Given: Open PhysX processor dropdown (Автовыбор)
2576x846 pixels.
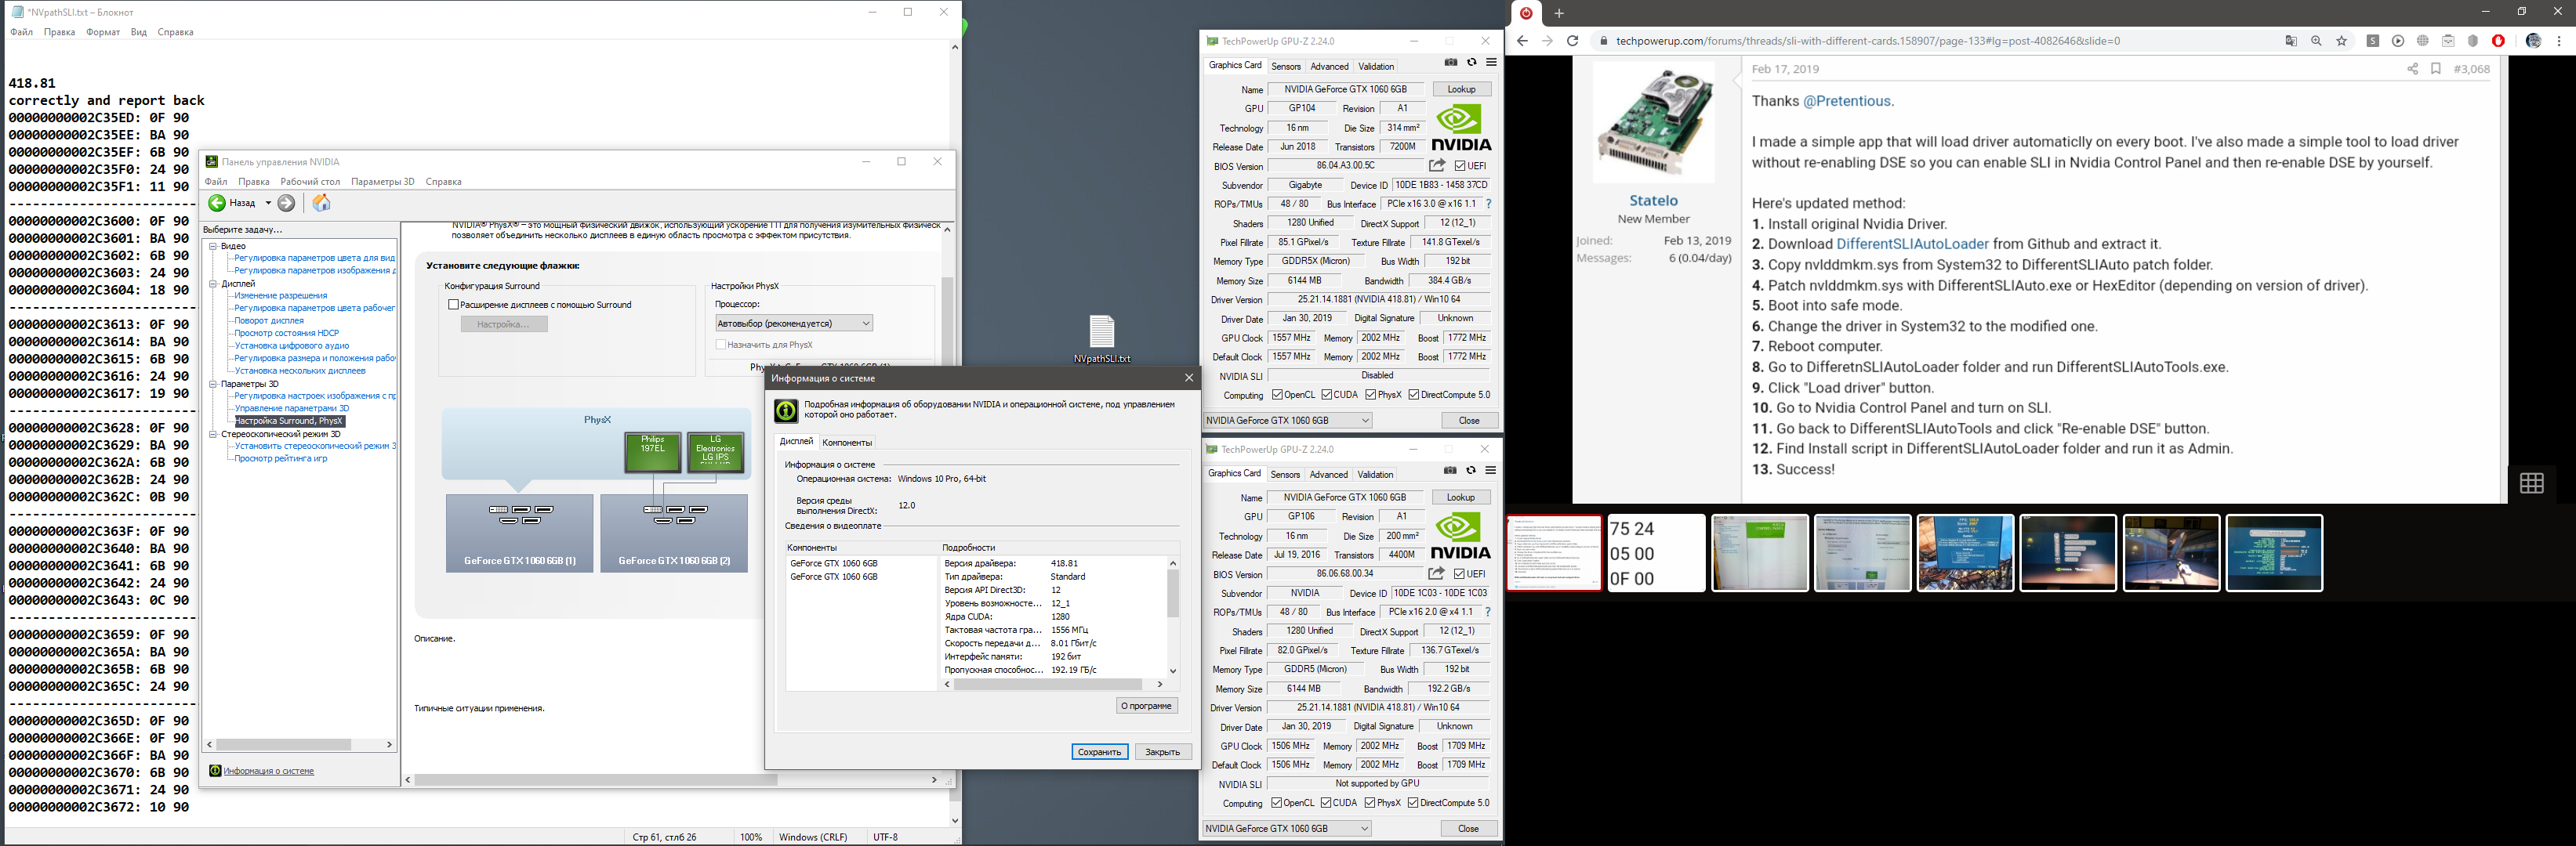Looking at the screenshot, I should tap(794, 323).
